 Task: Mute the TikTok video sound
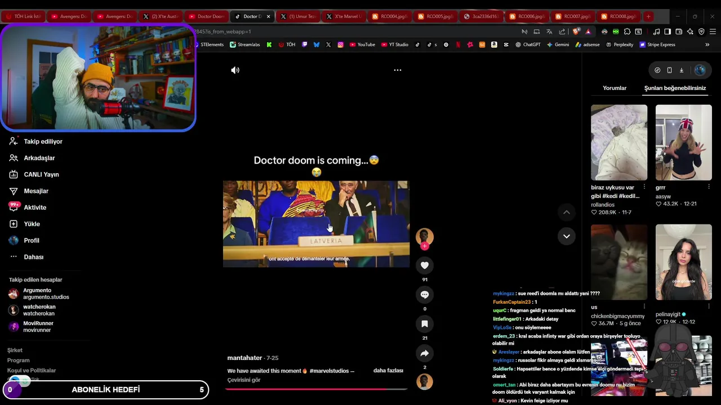(235, 70)
